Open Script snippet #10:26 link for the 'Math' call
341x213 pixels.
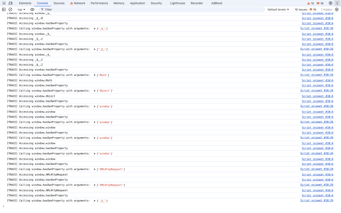coord(317,75)
